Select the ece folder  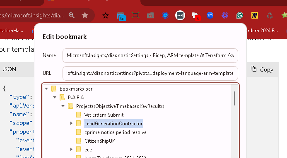pos(88,150)
